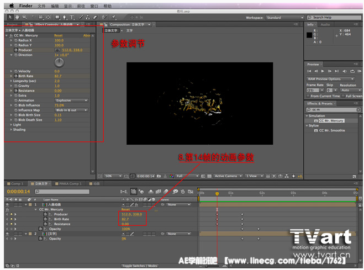The height and width of the screenshot is (270, 364).
Task: Open the color channels icon in viewer
Action: (171, 176)
